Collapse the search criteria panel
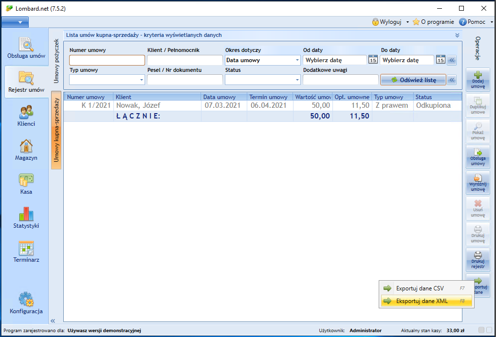The height and width of the screenshot is (337, 496). (457, 35)
